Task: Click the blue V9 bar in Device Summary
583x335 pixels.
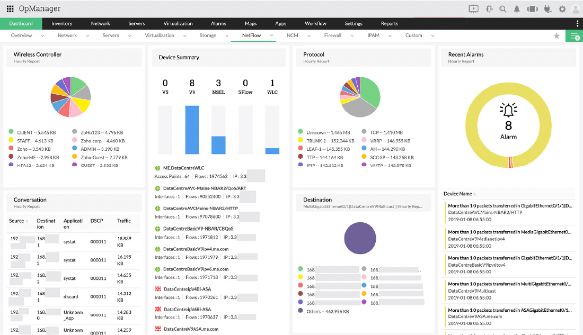Action: [192, 130]
